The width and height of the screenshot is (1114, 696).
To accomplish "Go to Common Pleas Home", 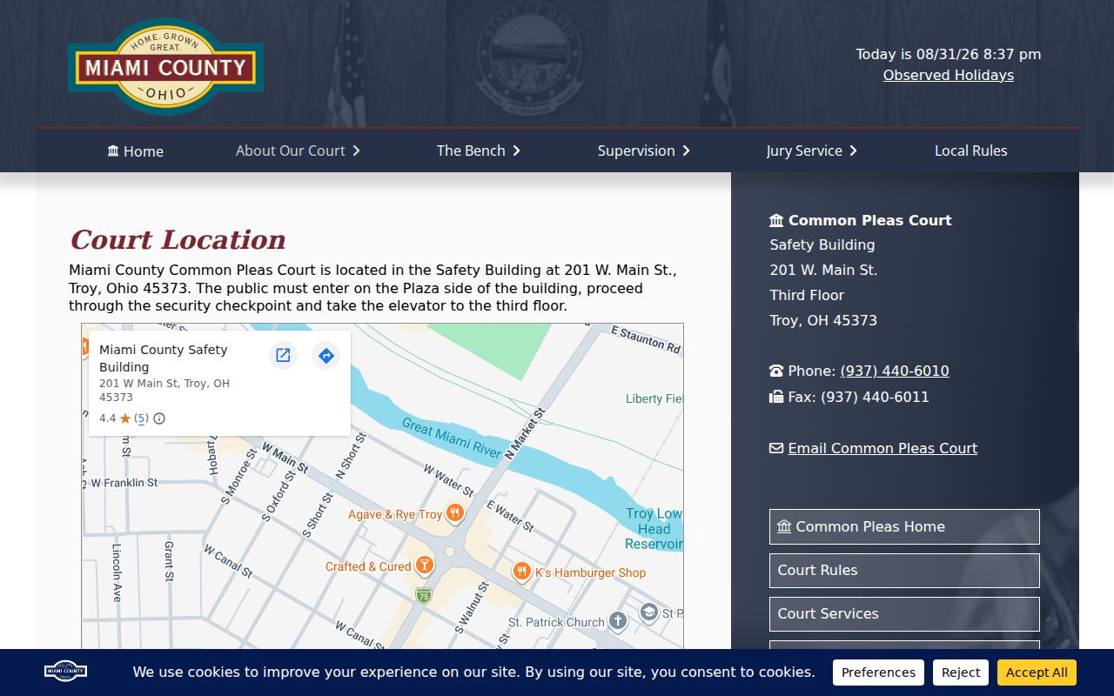I will click(x=904, y=526).
